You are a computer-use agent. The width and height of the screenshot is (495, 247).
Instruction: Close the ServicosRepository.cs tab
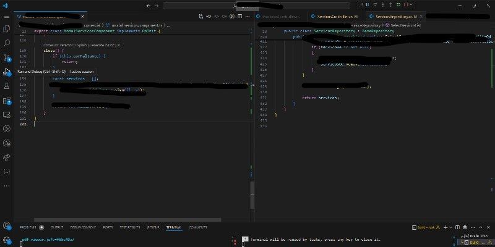point(421,17)
